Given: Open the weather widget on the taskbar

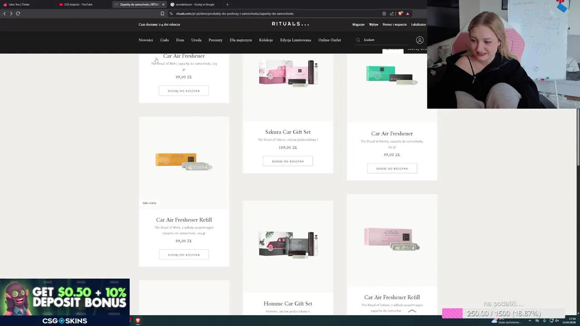Looking at the screenshot, I should (505, 321).
